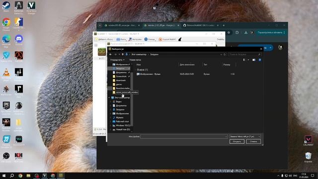Click MultiMC cat icon in toolbar
318x179 pixels.
tap(180, 39)
